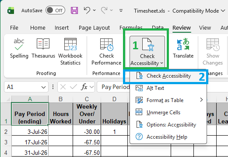The width and height of the screenshot is (228, 157).
Task: Undo the last action
Action: tap(87, 10)
